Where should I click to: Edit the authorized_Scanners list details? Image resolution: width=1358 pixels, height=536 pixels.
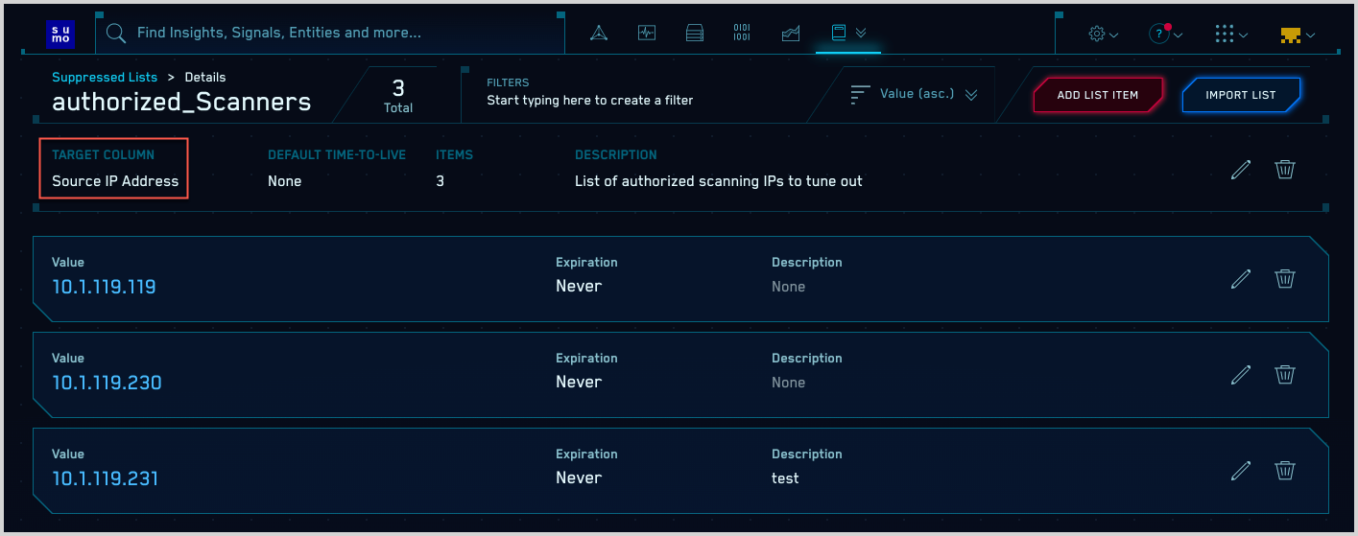(1241, 170)
